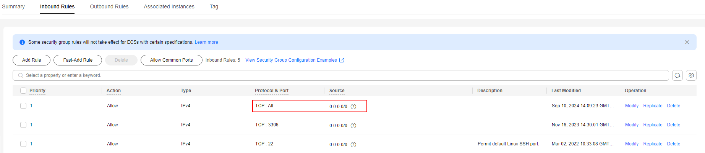Click the property or keyword search field
The width and height of the screenshot is (705, 153).
341,75
